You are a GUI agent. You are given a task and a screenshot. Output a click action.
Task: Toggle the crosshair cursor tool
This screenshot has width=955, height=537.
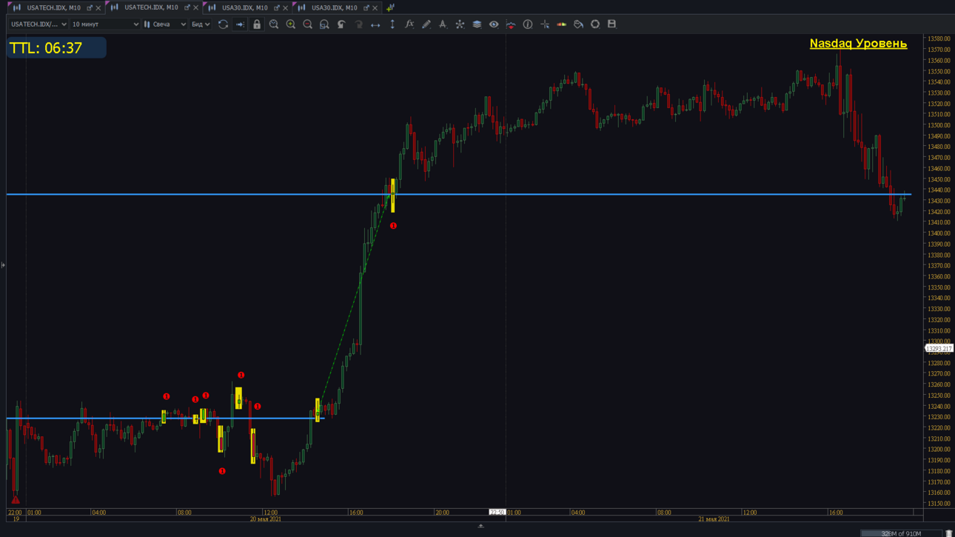(545, 24)
